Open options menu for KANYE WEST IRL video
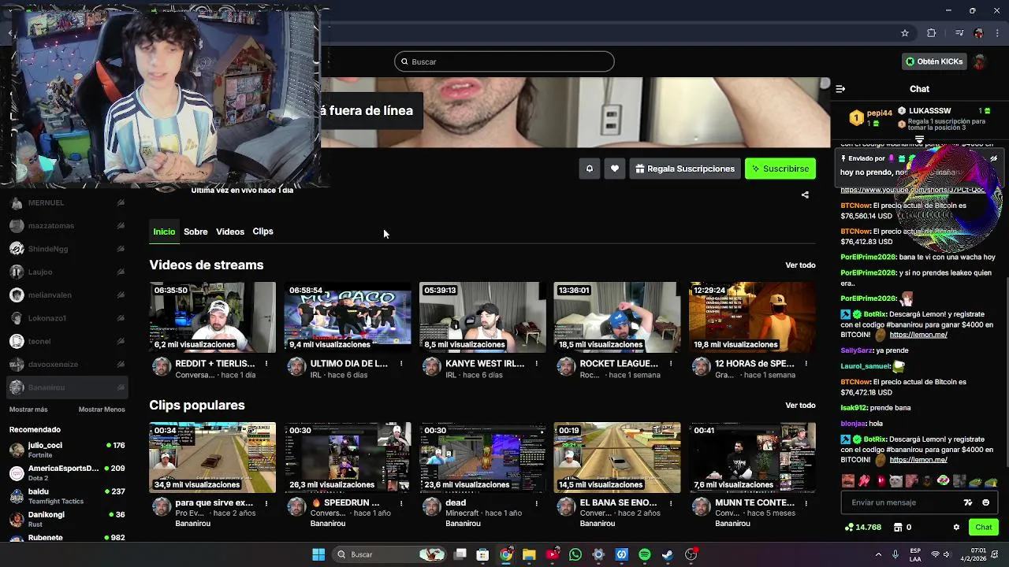Image resolution: width=1009 pixels, height=567 pixels. pyautogui.click(x=536, y=363)
